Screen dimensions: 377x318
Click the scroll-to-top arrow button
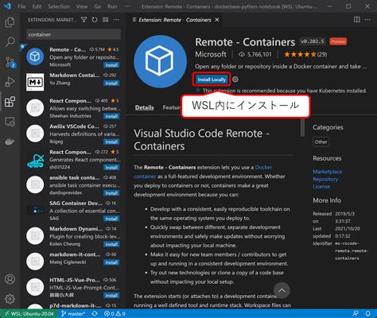[x=282, y=290]
